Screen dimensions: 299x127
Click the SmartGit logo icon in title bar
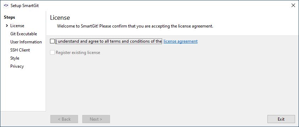pos(6,6)
